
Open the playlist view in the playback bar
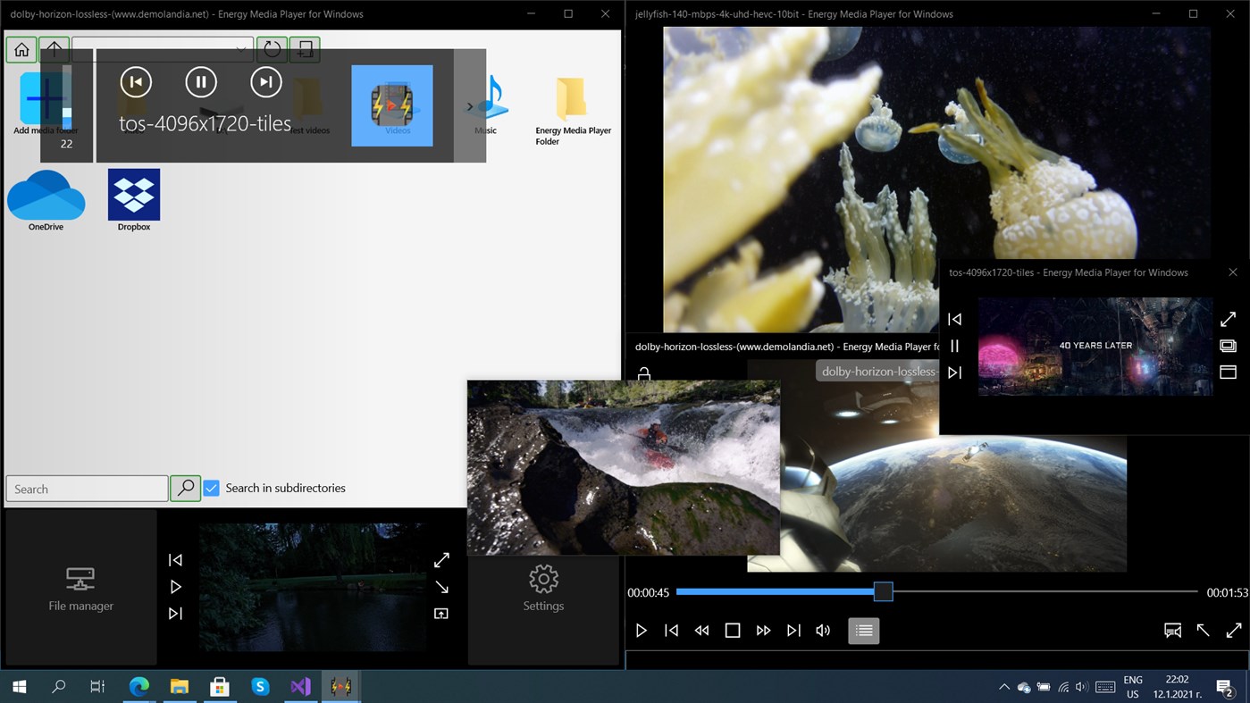862,630
